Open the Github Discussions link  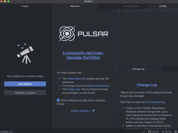(98, 86)
